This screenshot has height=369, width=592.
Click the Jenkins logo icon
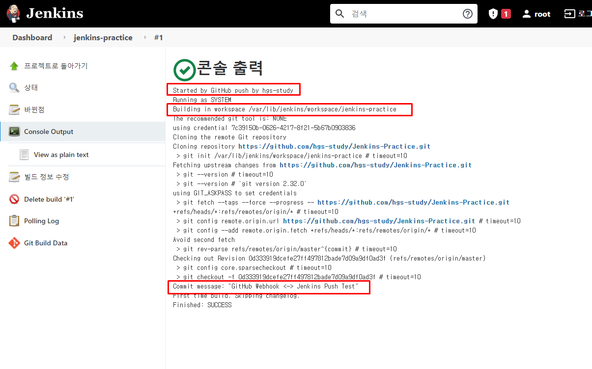click(12, 13)
